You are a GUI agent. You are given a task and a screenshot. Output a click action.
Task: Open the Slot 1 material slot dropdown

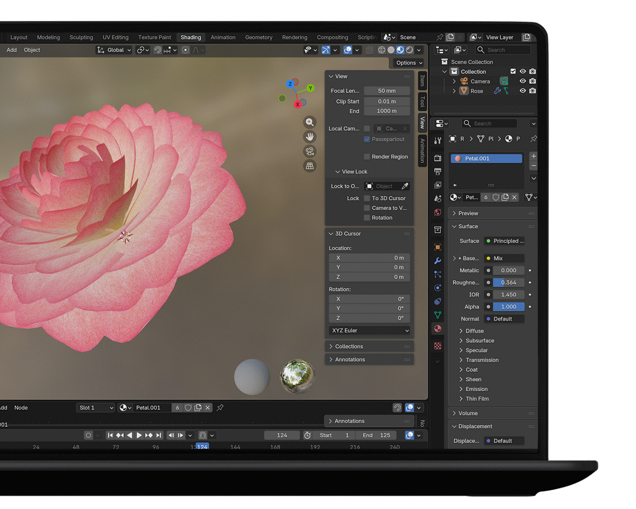point(96,408)
